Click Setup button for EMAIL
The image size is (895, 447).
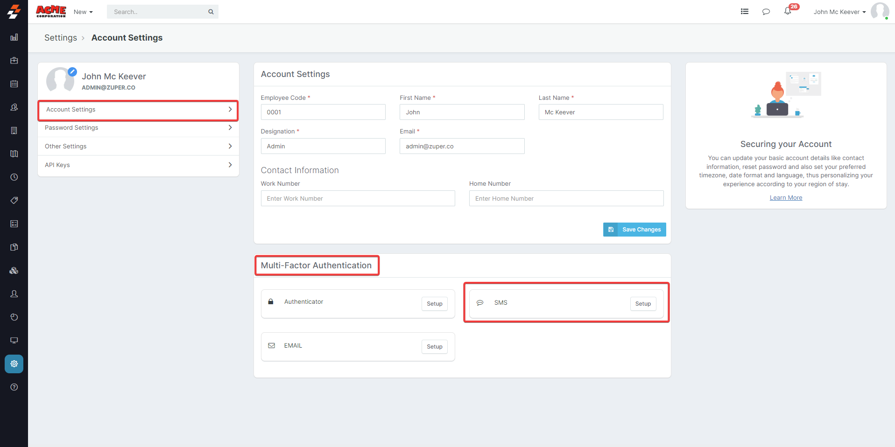[434, 347]
